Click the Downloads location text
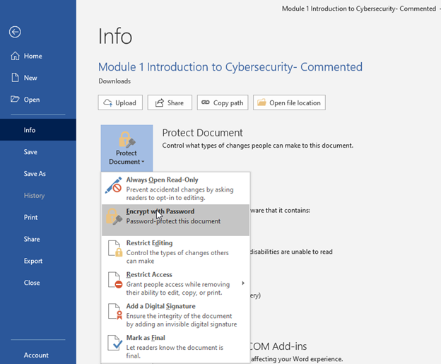This screenshot has width=441, height=364. click(114, 81)
